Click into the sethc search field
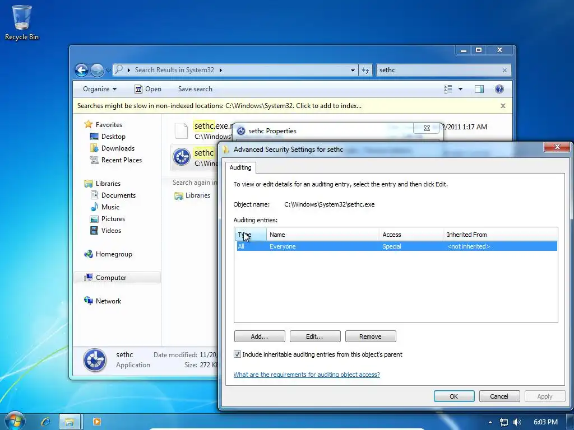Image resolution: width=574 pixels, height=430 pixels. point(438,70)
